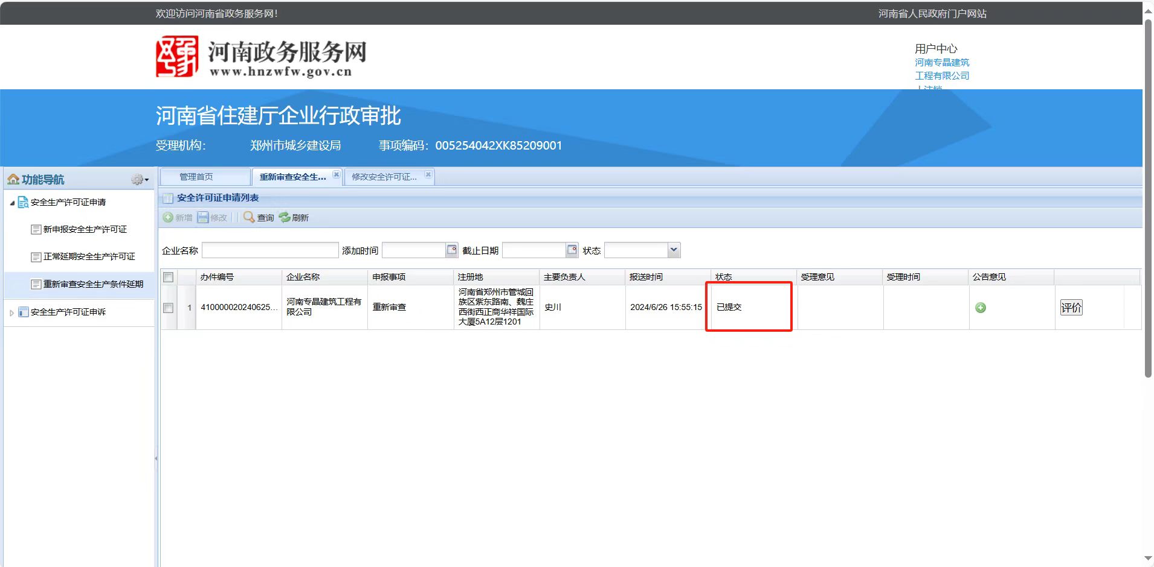Open the 河南省人民政府门户网站 link
The image size is (1154, 567).
[932, 13]
